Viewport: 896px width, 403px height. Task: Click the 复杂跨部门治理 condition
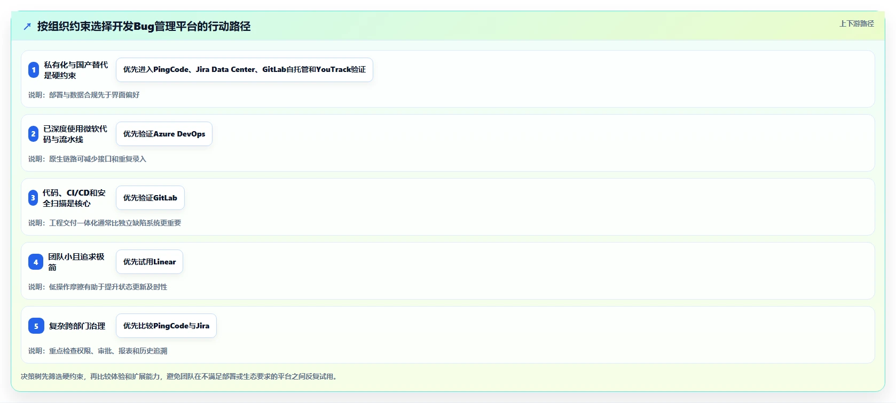(77, 326)
